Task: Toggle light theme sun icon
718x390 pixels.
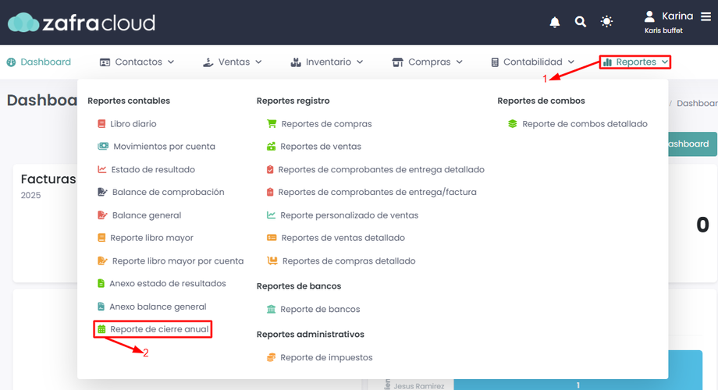Action: [606, 22]
